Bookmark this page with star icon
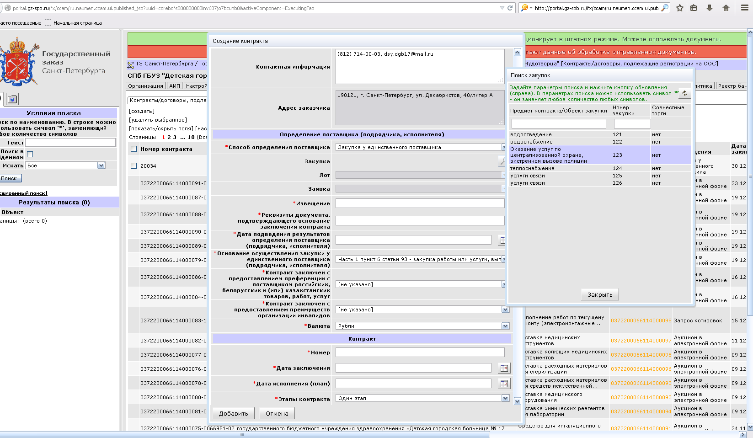The width and height of the screenshot is (753, 438). pyautogui.click(x=680, y=8)
